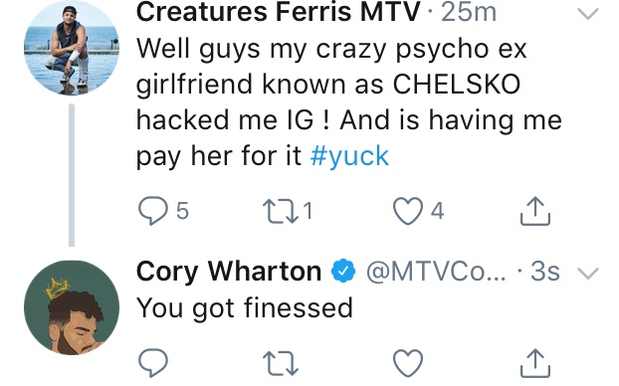Expand options chevron on Creatures Ferris tweet
This screenshot has height=386, width=619.
coord(588,14)
